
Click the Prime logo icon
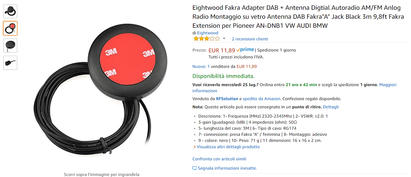point(245,50)
